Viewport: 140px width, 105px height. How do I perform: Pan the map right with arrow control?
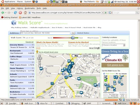tap(41, 58)
